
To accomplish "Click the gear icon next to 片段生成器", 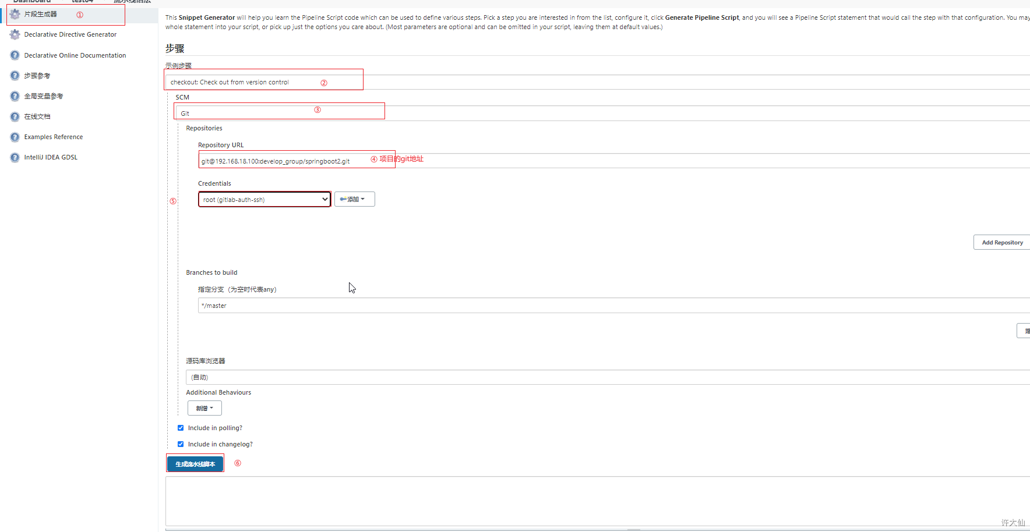I will 15,15.
